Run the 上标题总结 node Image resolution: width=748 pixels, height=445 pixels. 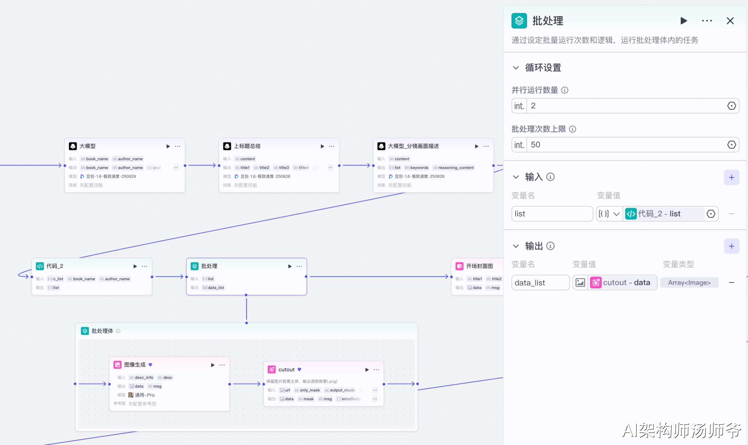322,146
